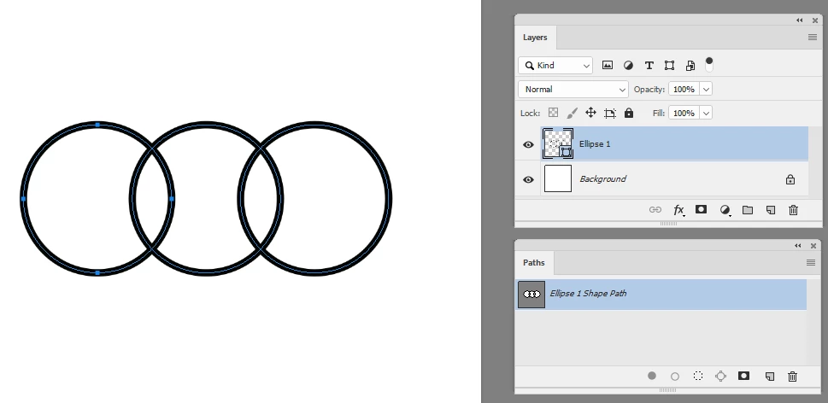The height and width of the screenshot is (403, 828).
Task: Toggle layer filtering on/off switch
Action: 709,64
